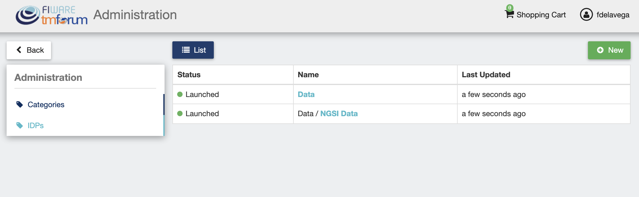This screenshot has height=197, width=639.
Task: Click green status dot of Data row
Action: [180, 94]
